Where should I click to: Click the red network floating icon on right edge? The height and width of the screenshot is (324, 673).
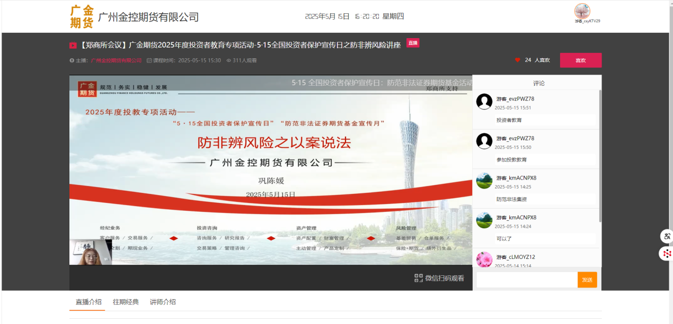(667, 254)
